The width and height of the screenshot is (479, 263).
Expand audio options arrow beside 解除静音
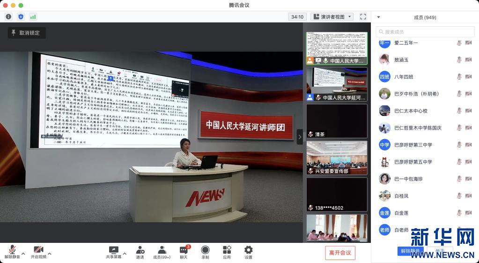pyautogui.click(x=23, y=254)
